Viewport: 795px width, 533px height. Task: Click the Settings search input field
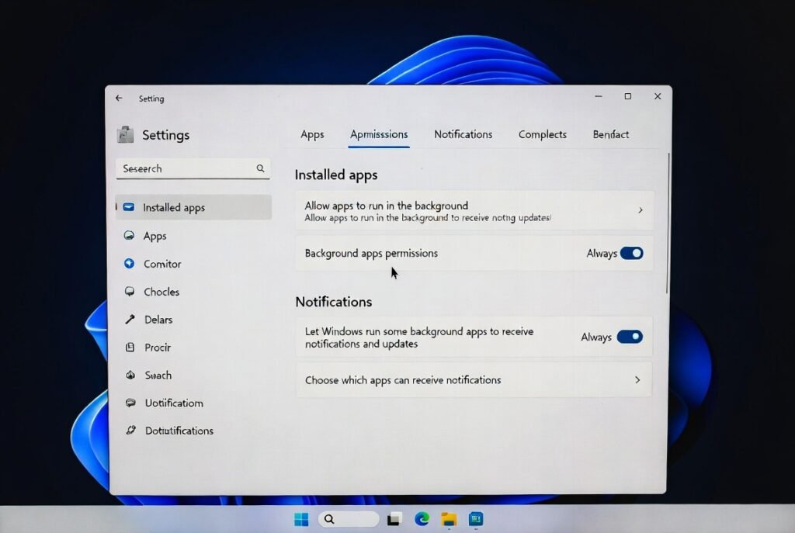pyautogui.click(x=186, y=168)
